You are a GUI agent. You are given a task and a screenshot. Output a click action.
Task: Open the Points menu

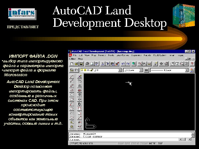(x=111, y=55)
